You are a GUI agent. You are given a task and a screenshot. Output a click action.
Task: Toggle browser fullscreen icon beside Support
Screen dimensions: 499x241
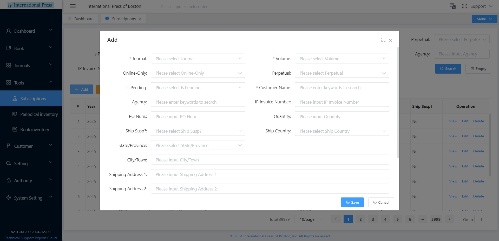click(464, 6)
